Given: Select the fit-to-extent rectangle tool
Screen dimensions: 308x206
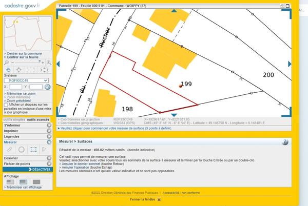Looking at the screenshot, I should point(44,70).
